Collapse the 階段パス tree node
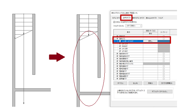 click(x=115, y=39)
